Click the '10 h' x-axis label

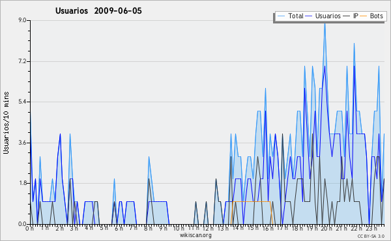coord(179,228)
